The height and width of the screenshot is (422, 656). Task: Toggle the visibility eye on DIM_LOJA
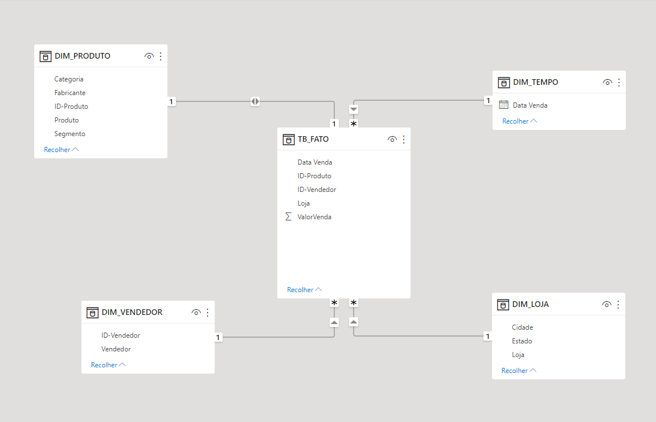coord(606,304)
